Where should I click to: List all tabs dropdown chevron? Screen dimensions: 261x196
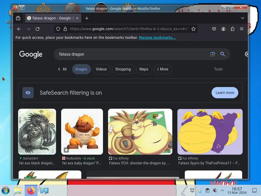tap(243, 18)
